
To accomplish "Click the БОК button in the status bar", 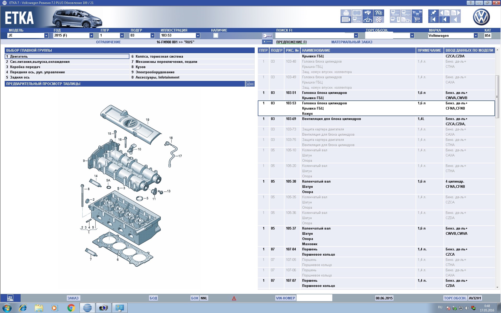I will 195,298.
